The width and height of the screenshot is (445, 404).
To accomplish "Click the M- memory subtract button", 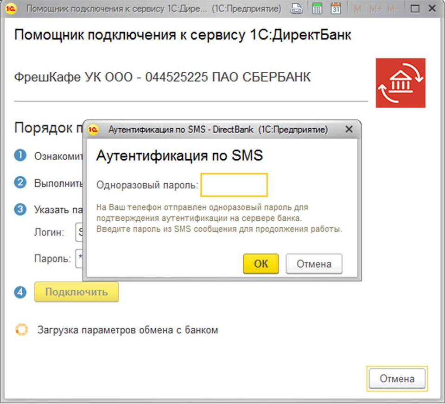I will [394, 9].
